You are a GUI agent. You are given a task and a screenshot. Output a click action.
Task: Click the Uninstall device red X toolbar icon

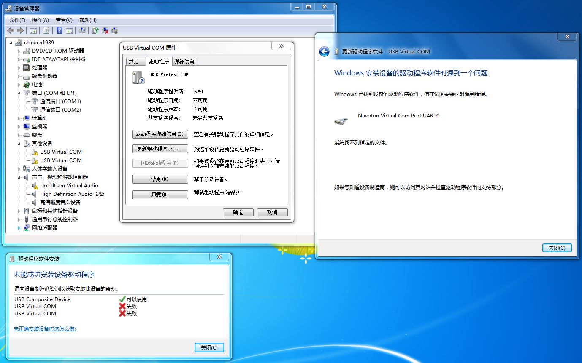click(x=105, y=30)
